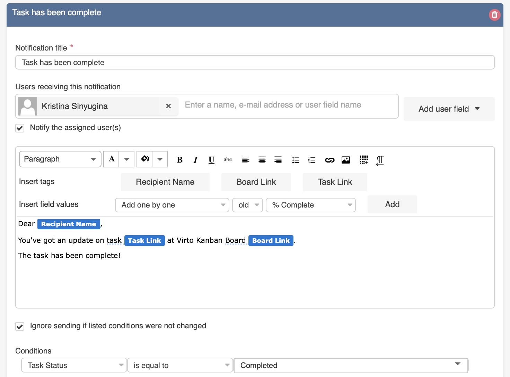Screen dimensions: 510x377
Task: Open the Paragraph style dropdown
Action: (x=60, y=159)
